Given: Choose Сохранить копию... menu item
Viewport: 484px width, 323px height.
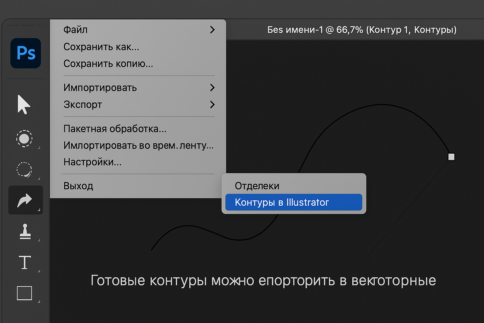Looking at the screenshot, I should pos(138,64).
